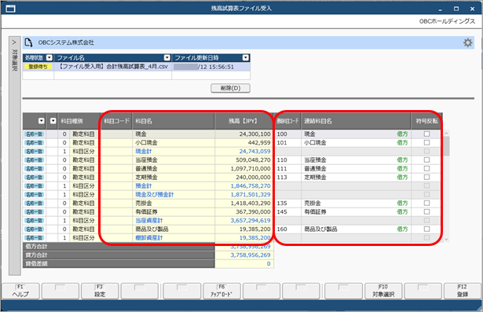Click the 連結科目名 column header
Screen dimensions: 483x312
(x=356, y=121)
